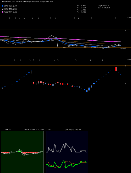Click the 'Pre O: 2.50' value
The image size is (131, 173).
[81, 6]
